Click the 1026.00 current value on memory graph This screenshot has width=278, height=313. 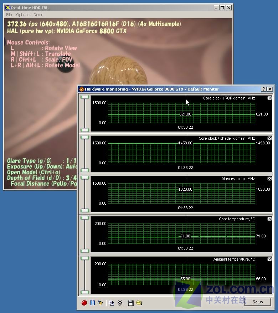coord(263,189)
